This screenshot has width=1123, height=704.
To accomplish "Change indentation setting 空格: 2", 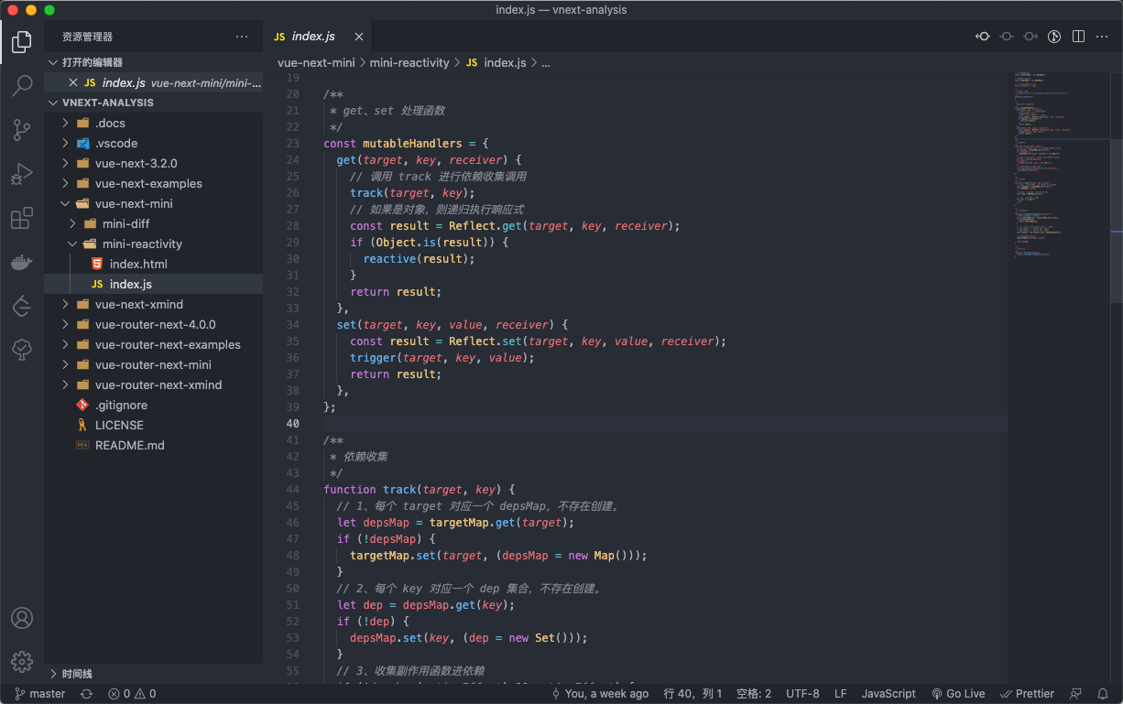I will (x=754, y=694).
